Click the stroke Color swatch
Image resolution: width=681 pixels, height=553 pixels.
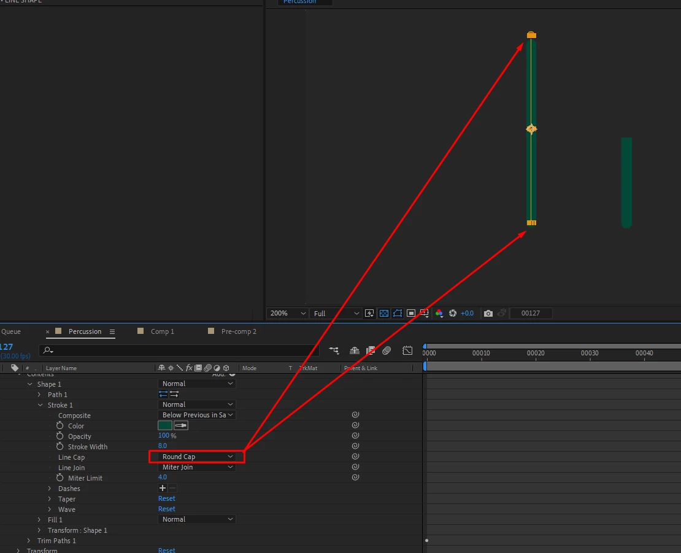click(x=164, y=425)
